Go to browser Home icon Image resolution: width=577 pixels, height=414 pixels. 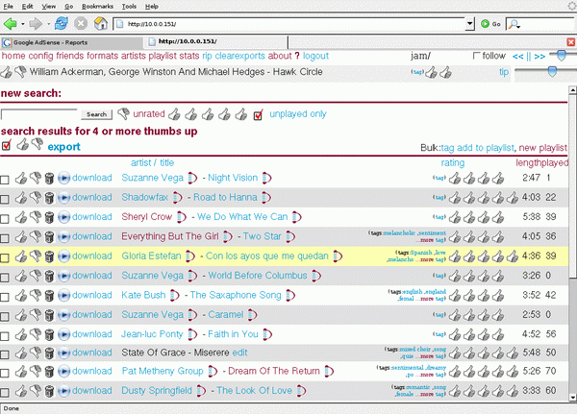(100, 24)
